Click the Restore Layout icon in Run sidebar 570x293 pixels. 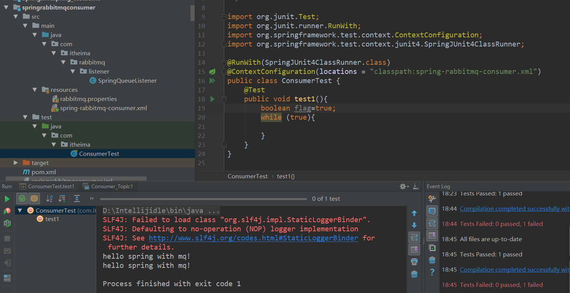[7, 278]
